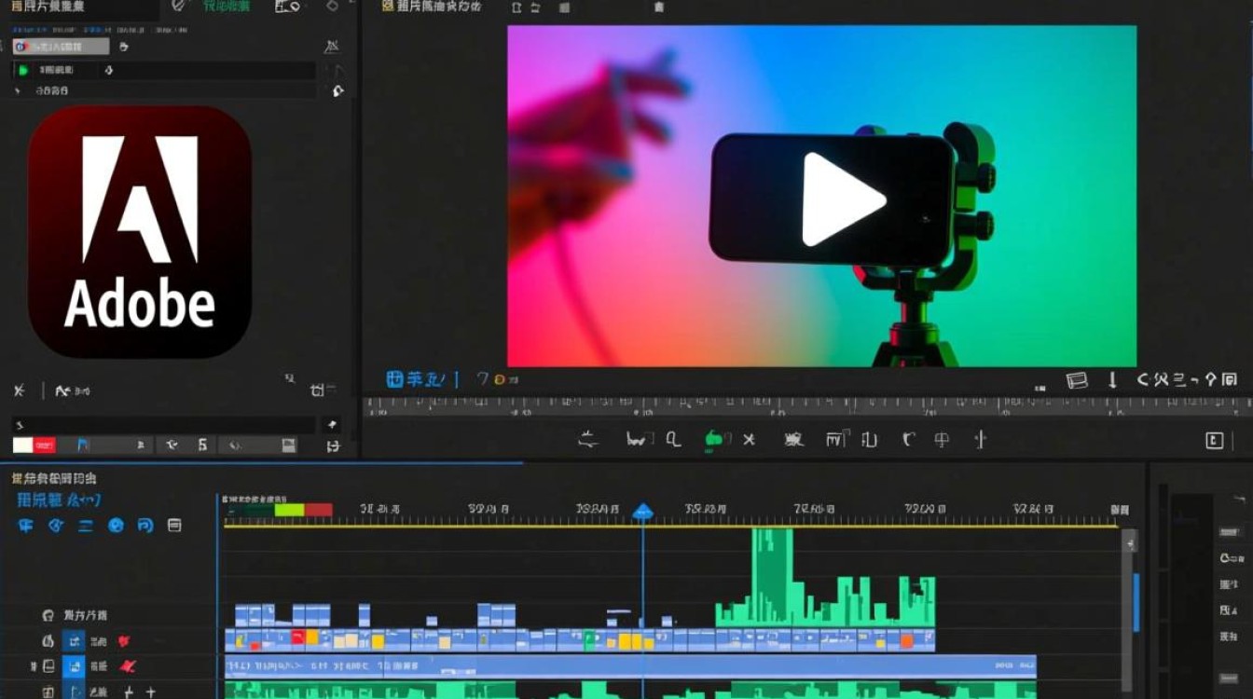Toggle the blue box beside lower red icon
Image resolution: width=1253 pixels, height=699 pixels.
tap(74, 666)
